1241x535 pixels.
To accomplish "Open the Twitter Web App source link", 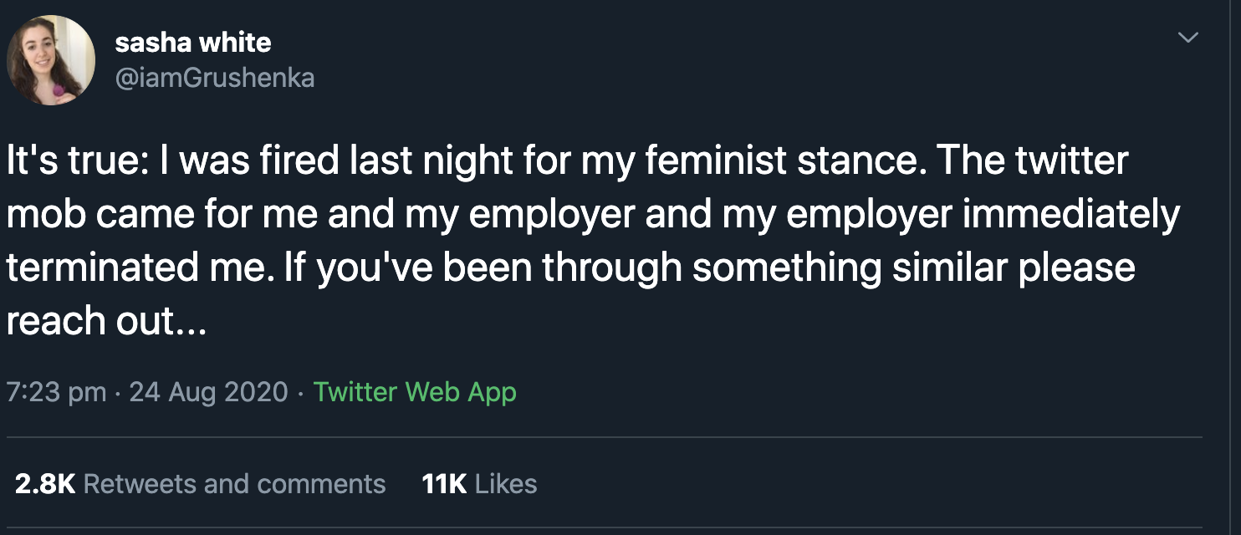I will [x=415, y=391].
